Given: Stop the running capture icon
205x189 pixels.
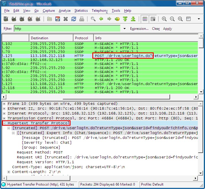Looking at the screenshot, I should coord(30,19).
